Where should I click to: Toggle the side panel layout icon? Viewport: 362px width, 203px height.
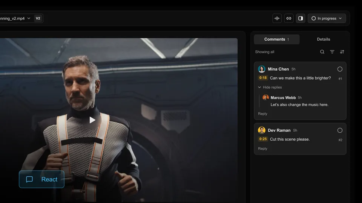301,18
